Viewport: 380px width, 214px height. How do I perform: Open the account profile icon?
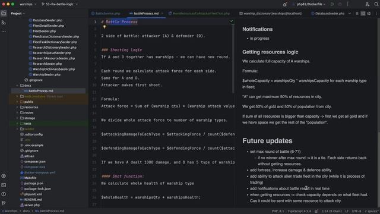[x=368, y=4]
